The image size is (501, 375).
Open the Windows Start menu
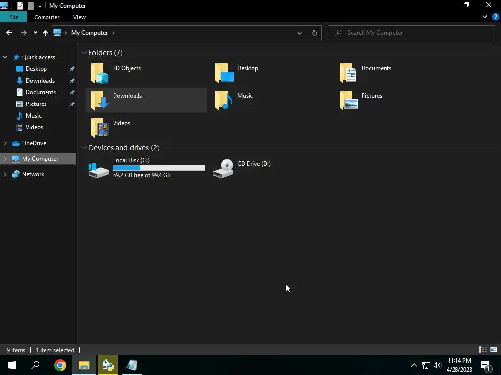point(12,365)
